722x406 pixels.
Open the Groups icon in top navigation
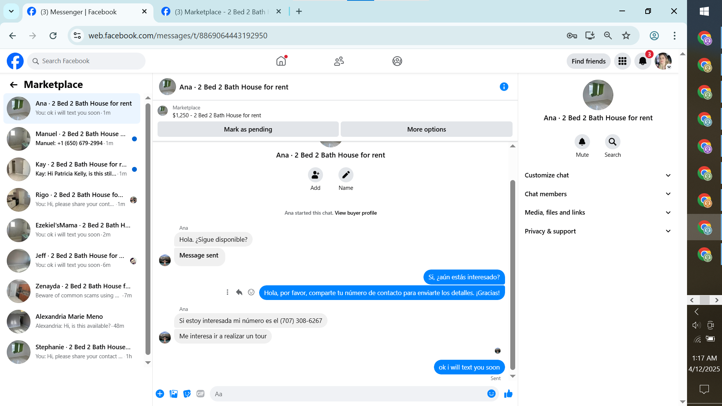point(397,61)
